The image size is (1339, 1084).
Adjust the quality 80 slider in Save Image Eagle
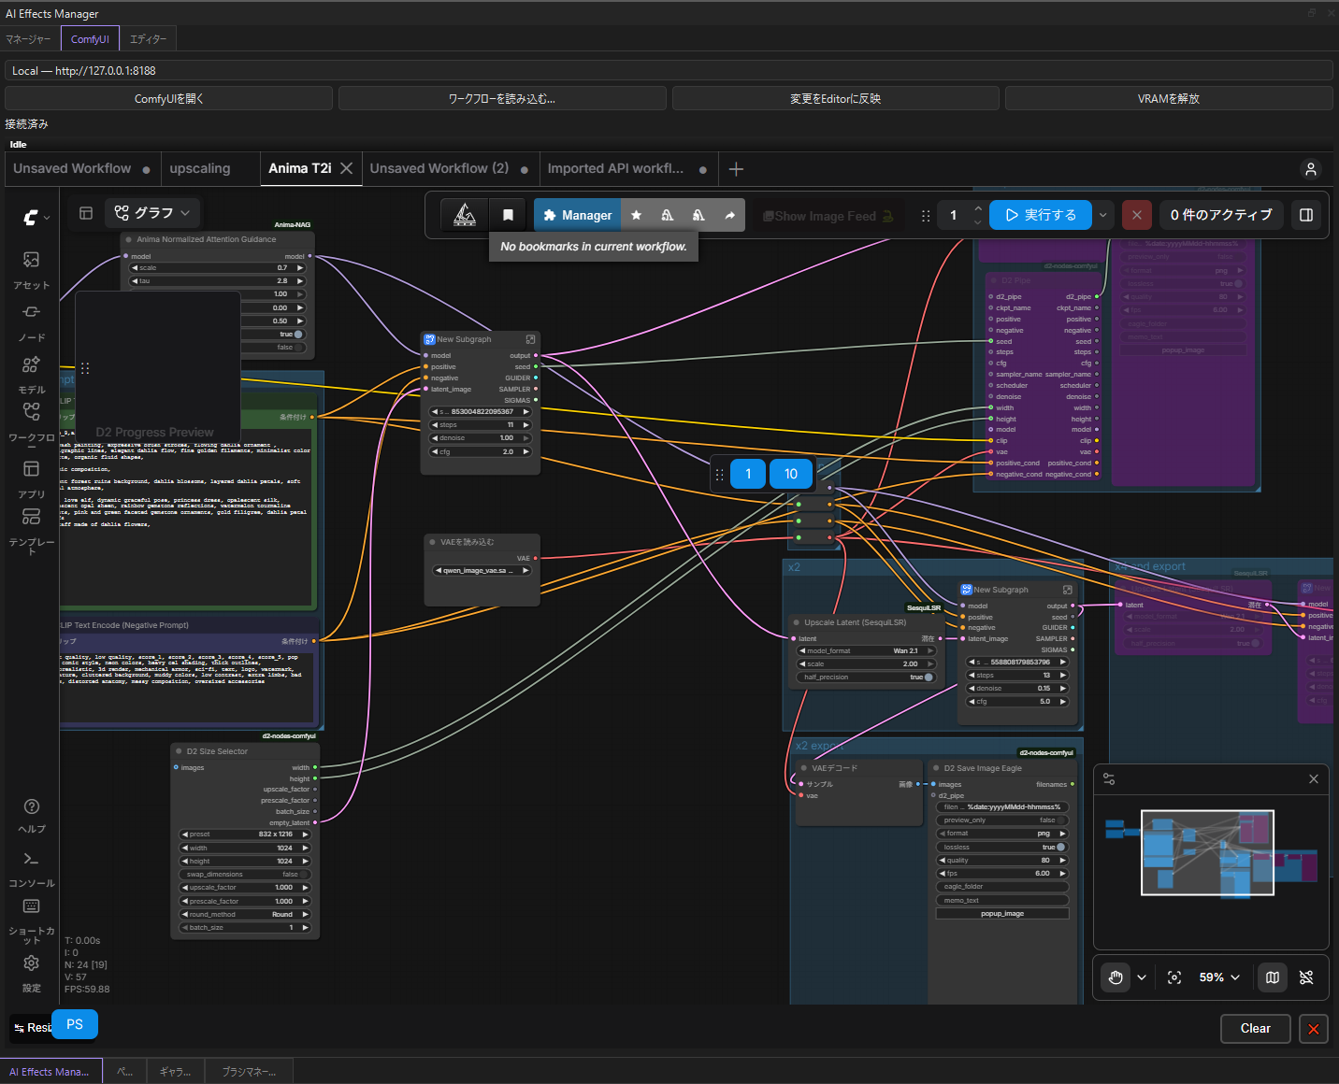pyautogui.click(x=1001, y=861)
